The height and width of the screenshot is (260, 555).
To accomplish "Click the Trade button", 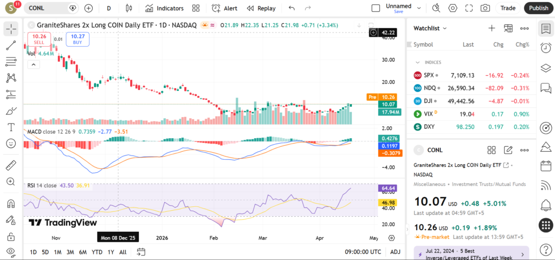I will tap(508, 8).
